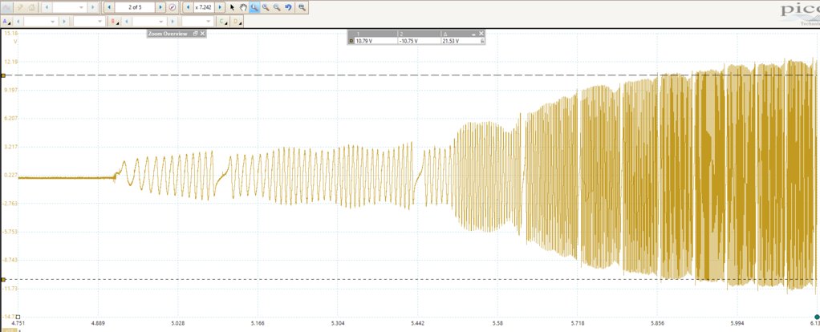This screenshot has height=332, width=820.
Task: Step channel B range down
Action: [x=127, y=22]
